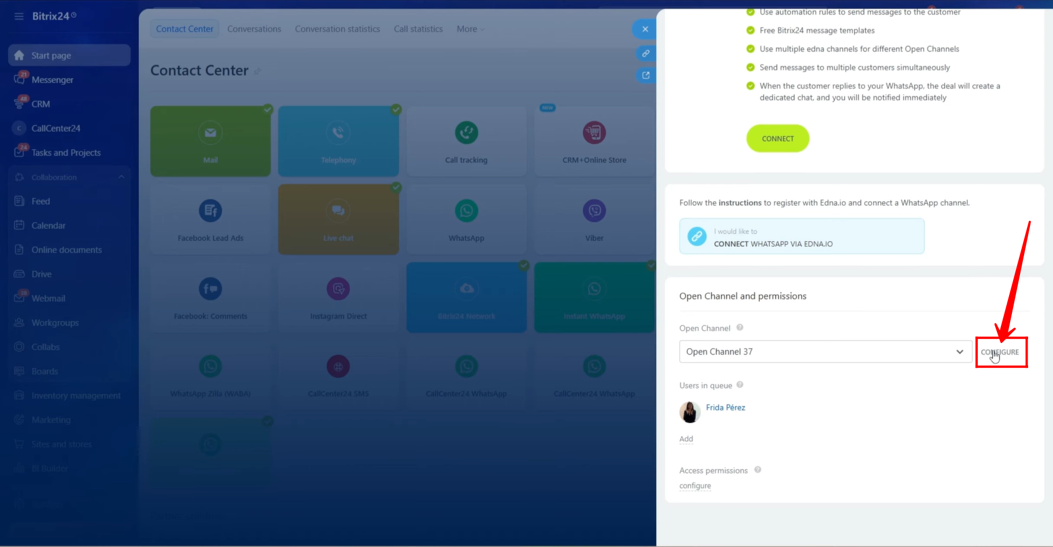Open the Instagram Direct tile
The image size is (1053, 547).
pyautogui.click(x=338, y=298)
